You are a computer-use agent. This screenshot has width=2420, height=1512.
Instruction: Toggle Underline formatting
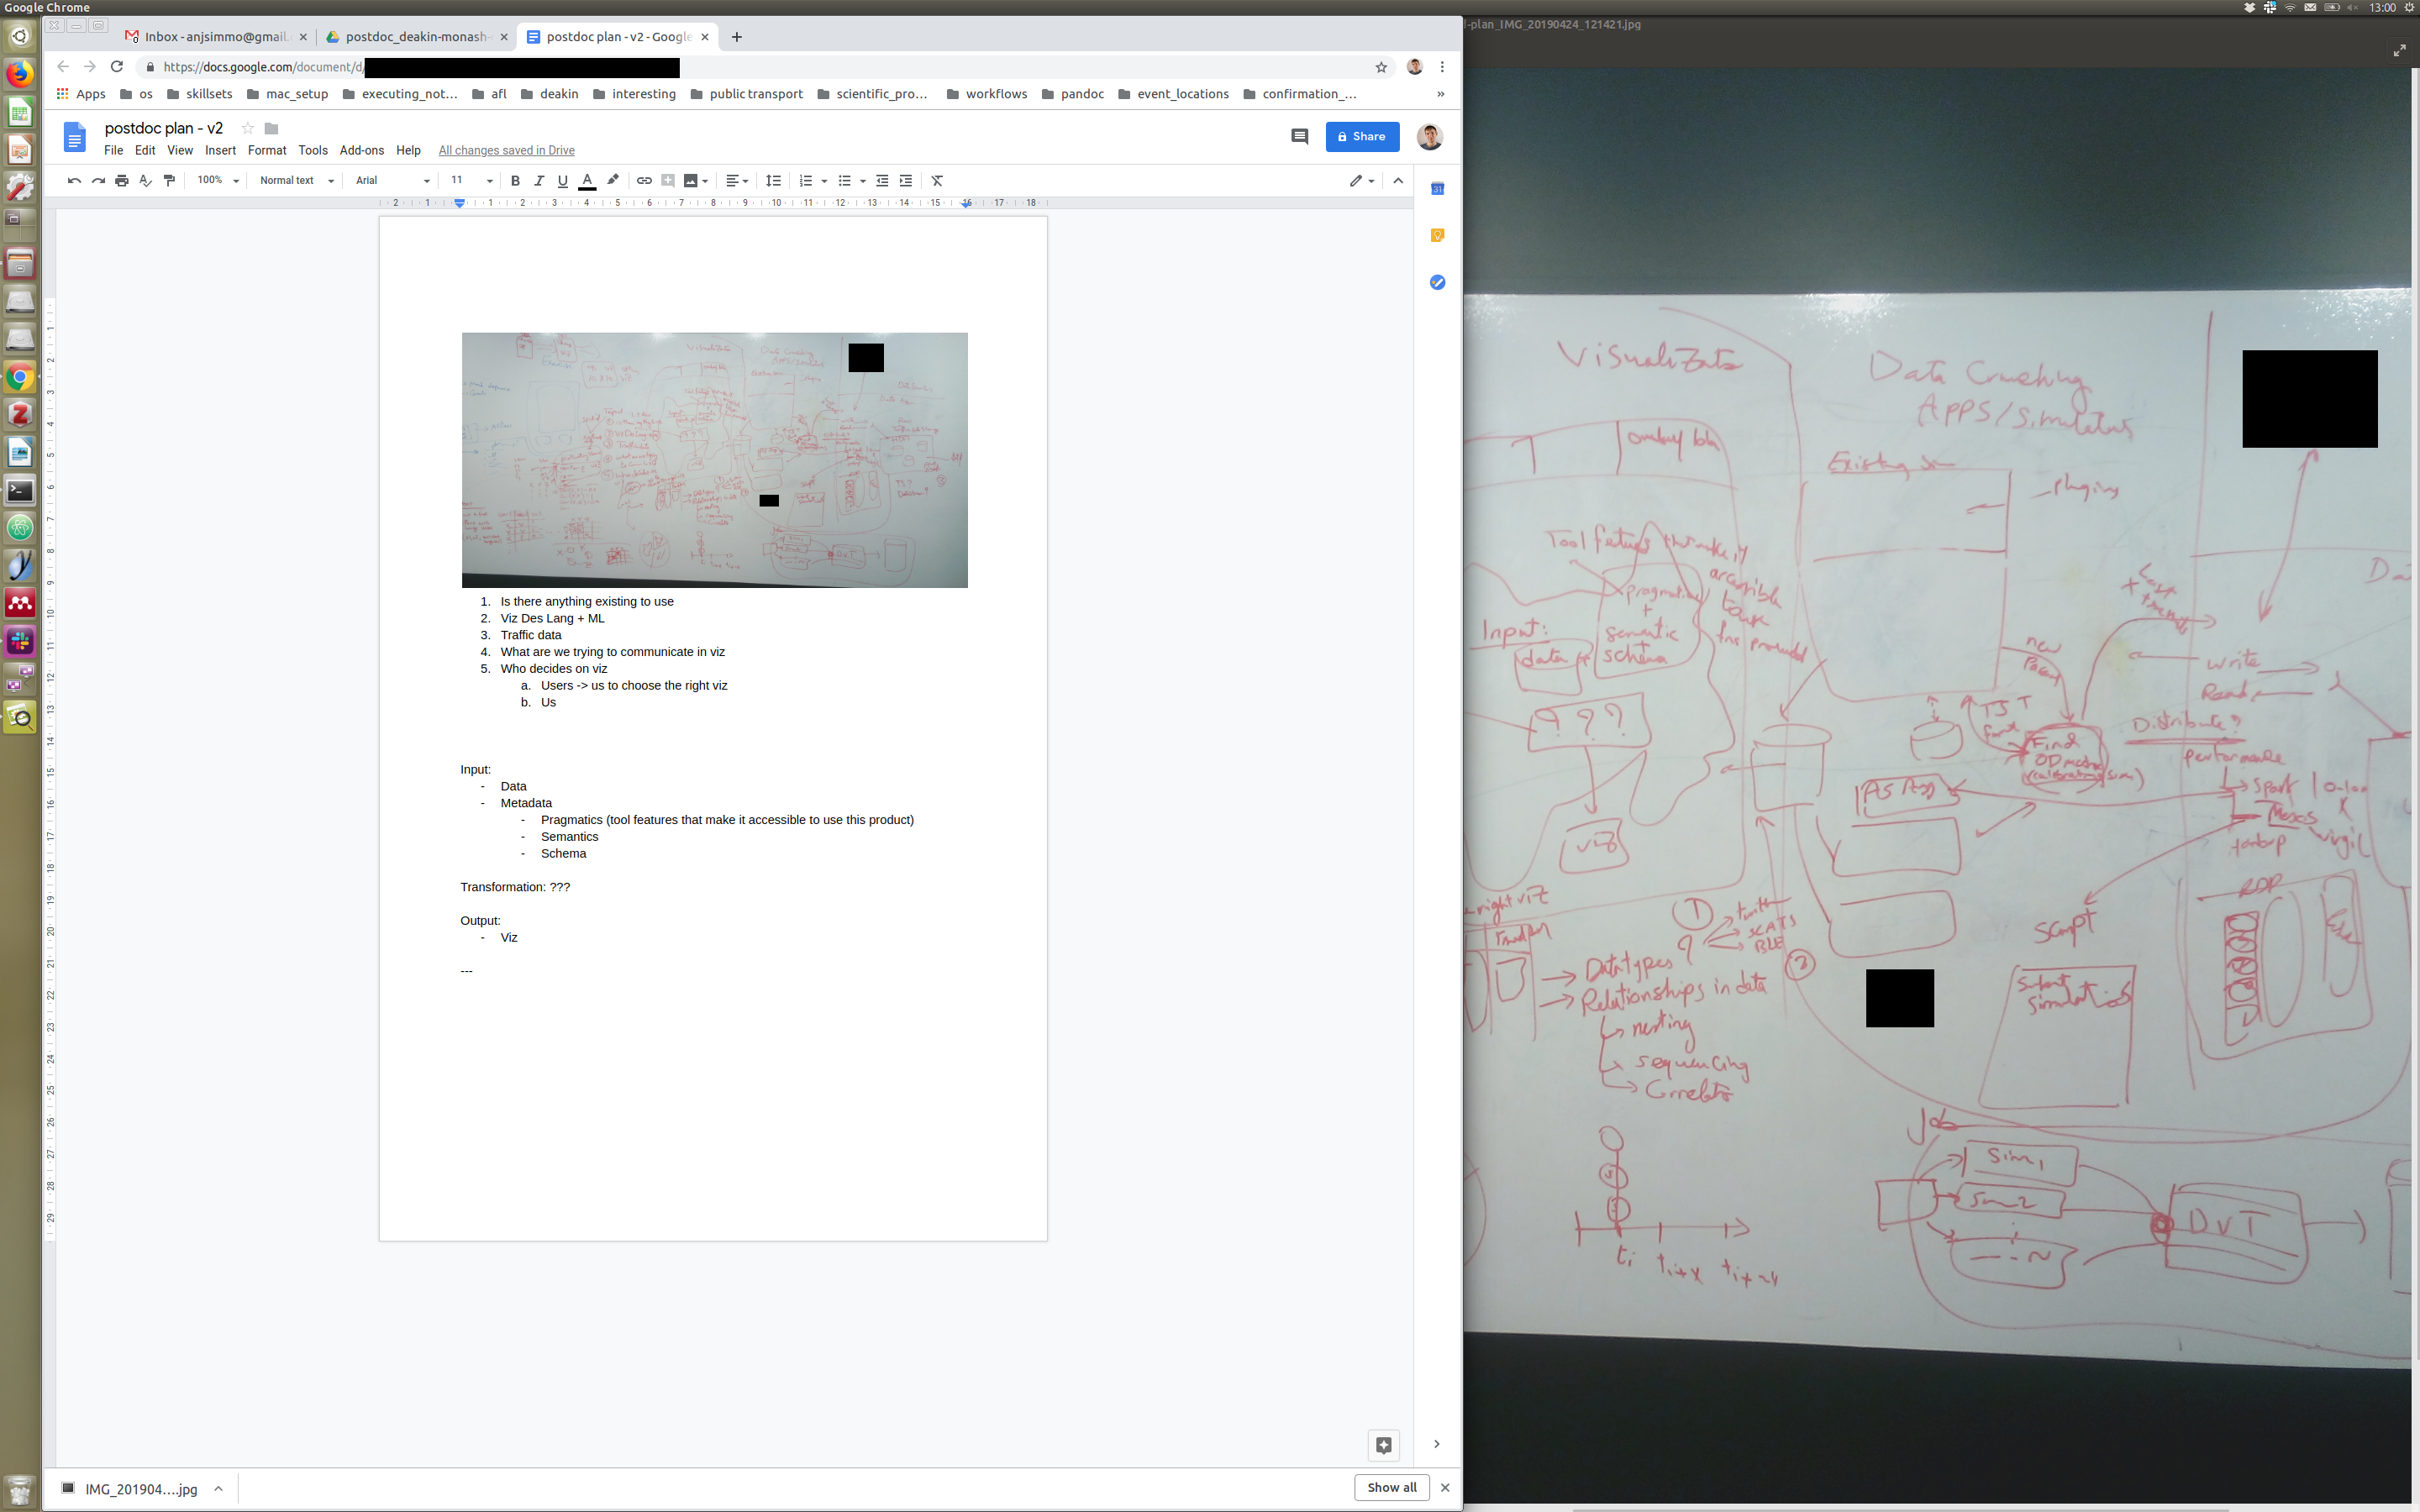pos(563,180)
